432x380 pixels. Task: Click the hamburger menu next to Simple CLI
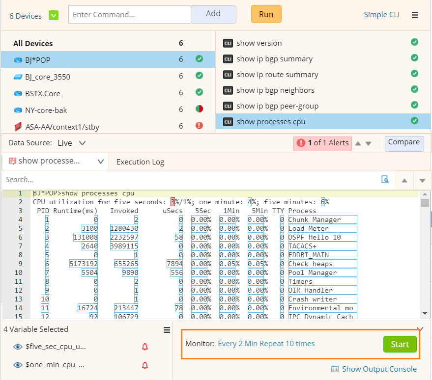click(415, 15)
